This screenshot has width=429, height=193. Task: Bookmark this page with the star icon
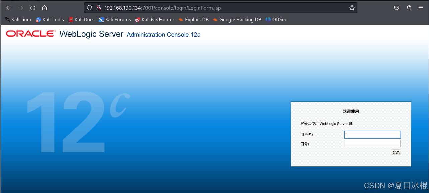click(352, 8)
